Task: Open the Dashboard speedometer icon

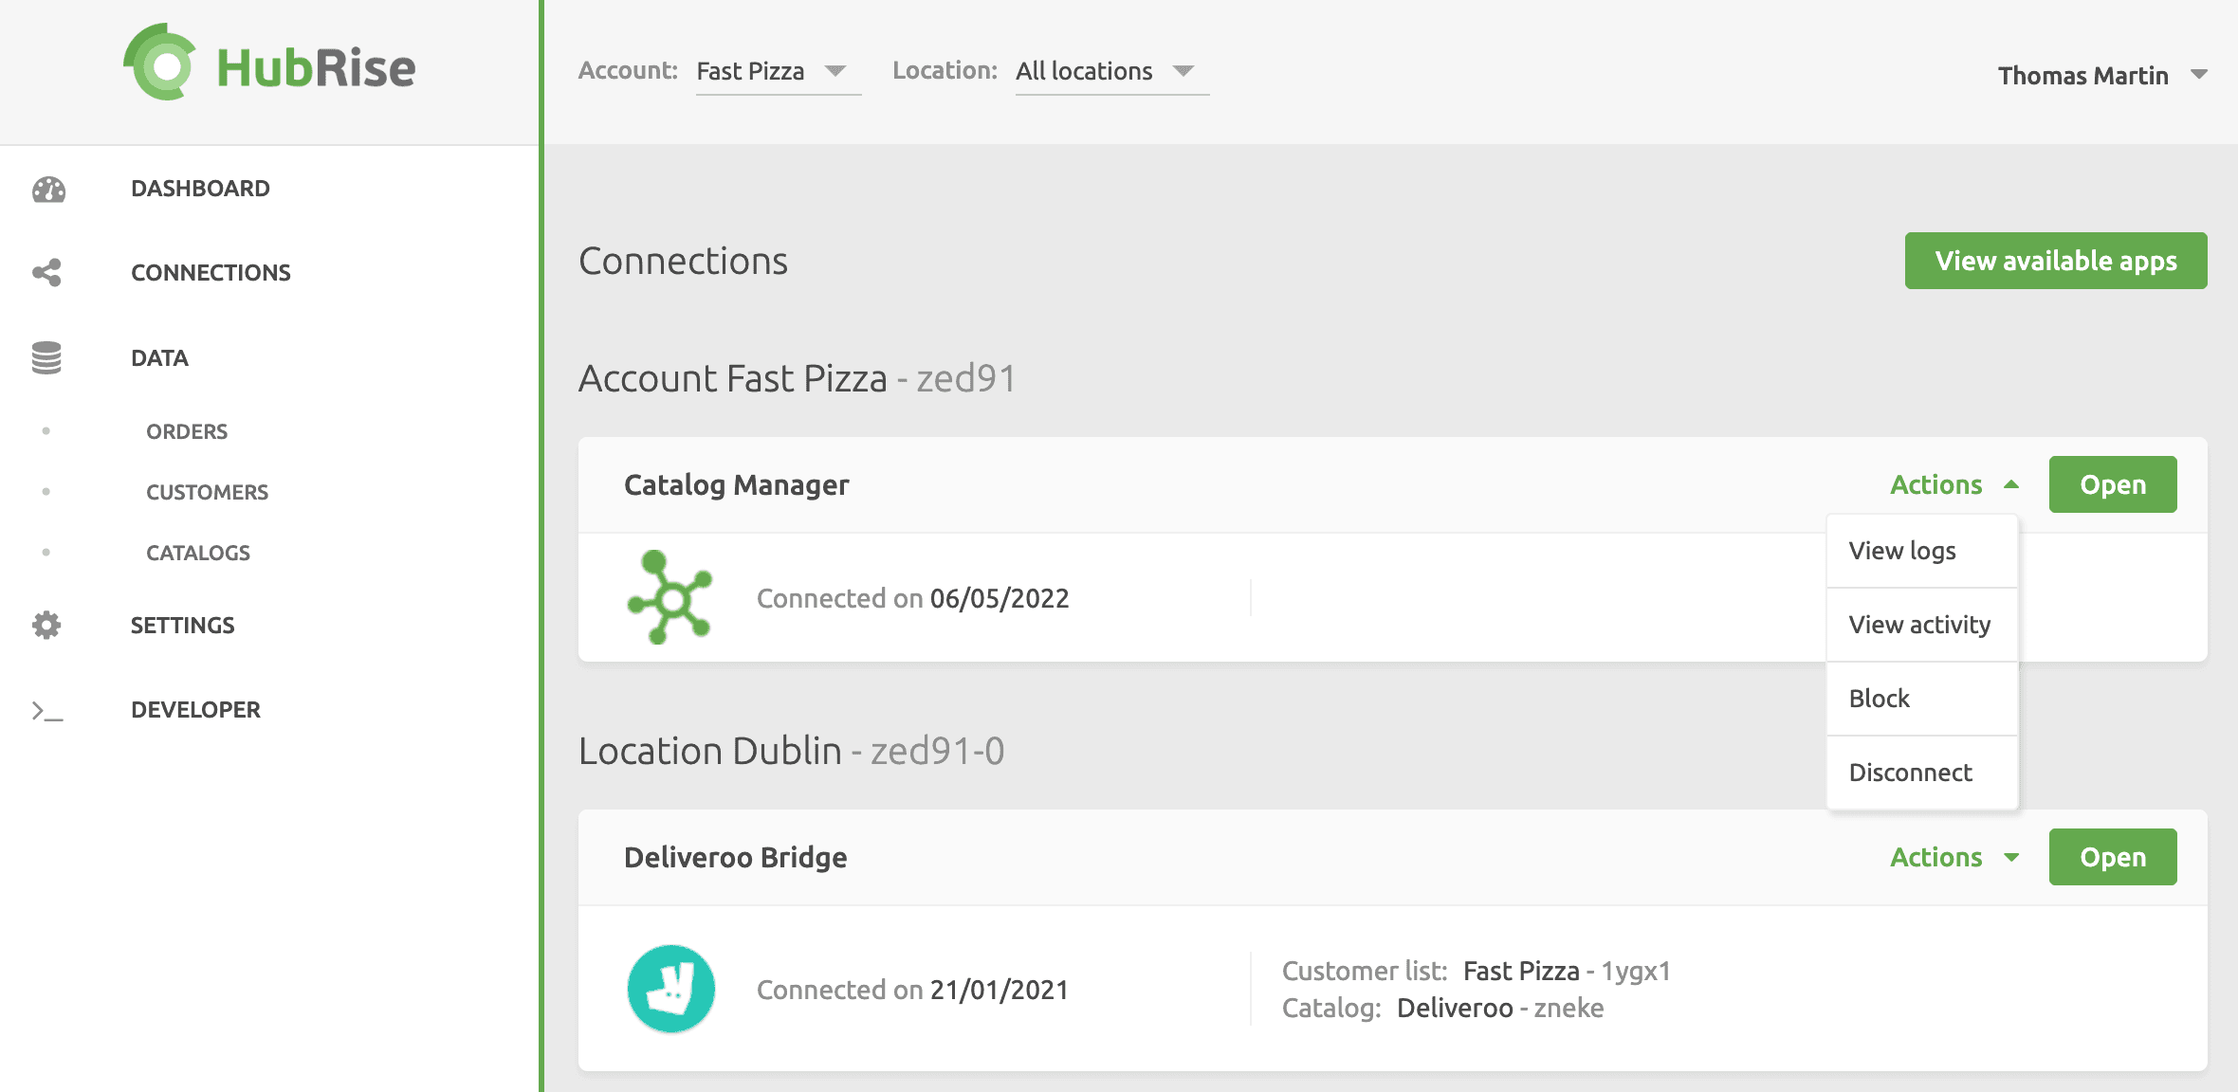Action: (x=46, y=189)
